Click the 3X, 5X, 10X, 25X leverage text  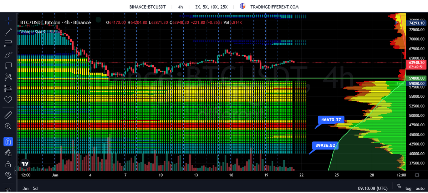point(212,7)
